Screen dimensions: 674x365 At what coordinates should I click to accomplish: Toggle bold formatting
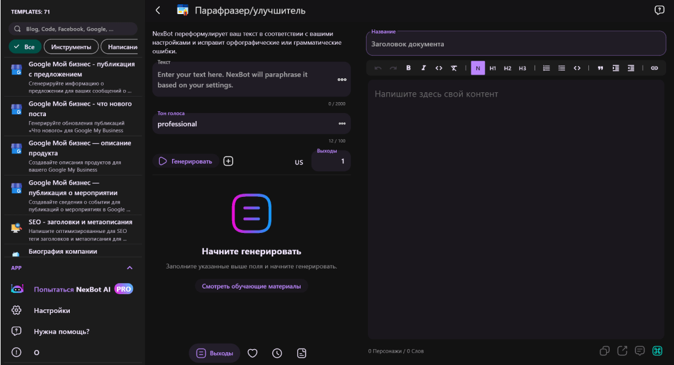408,68
